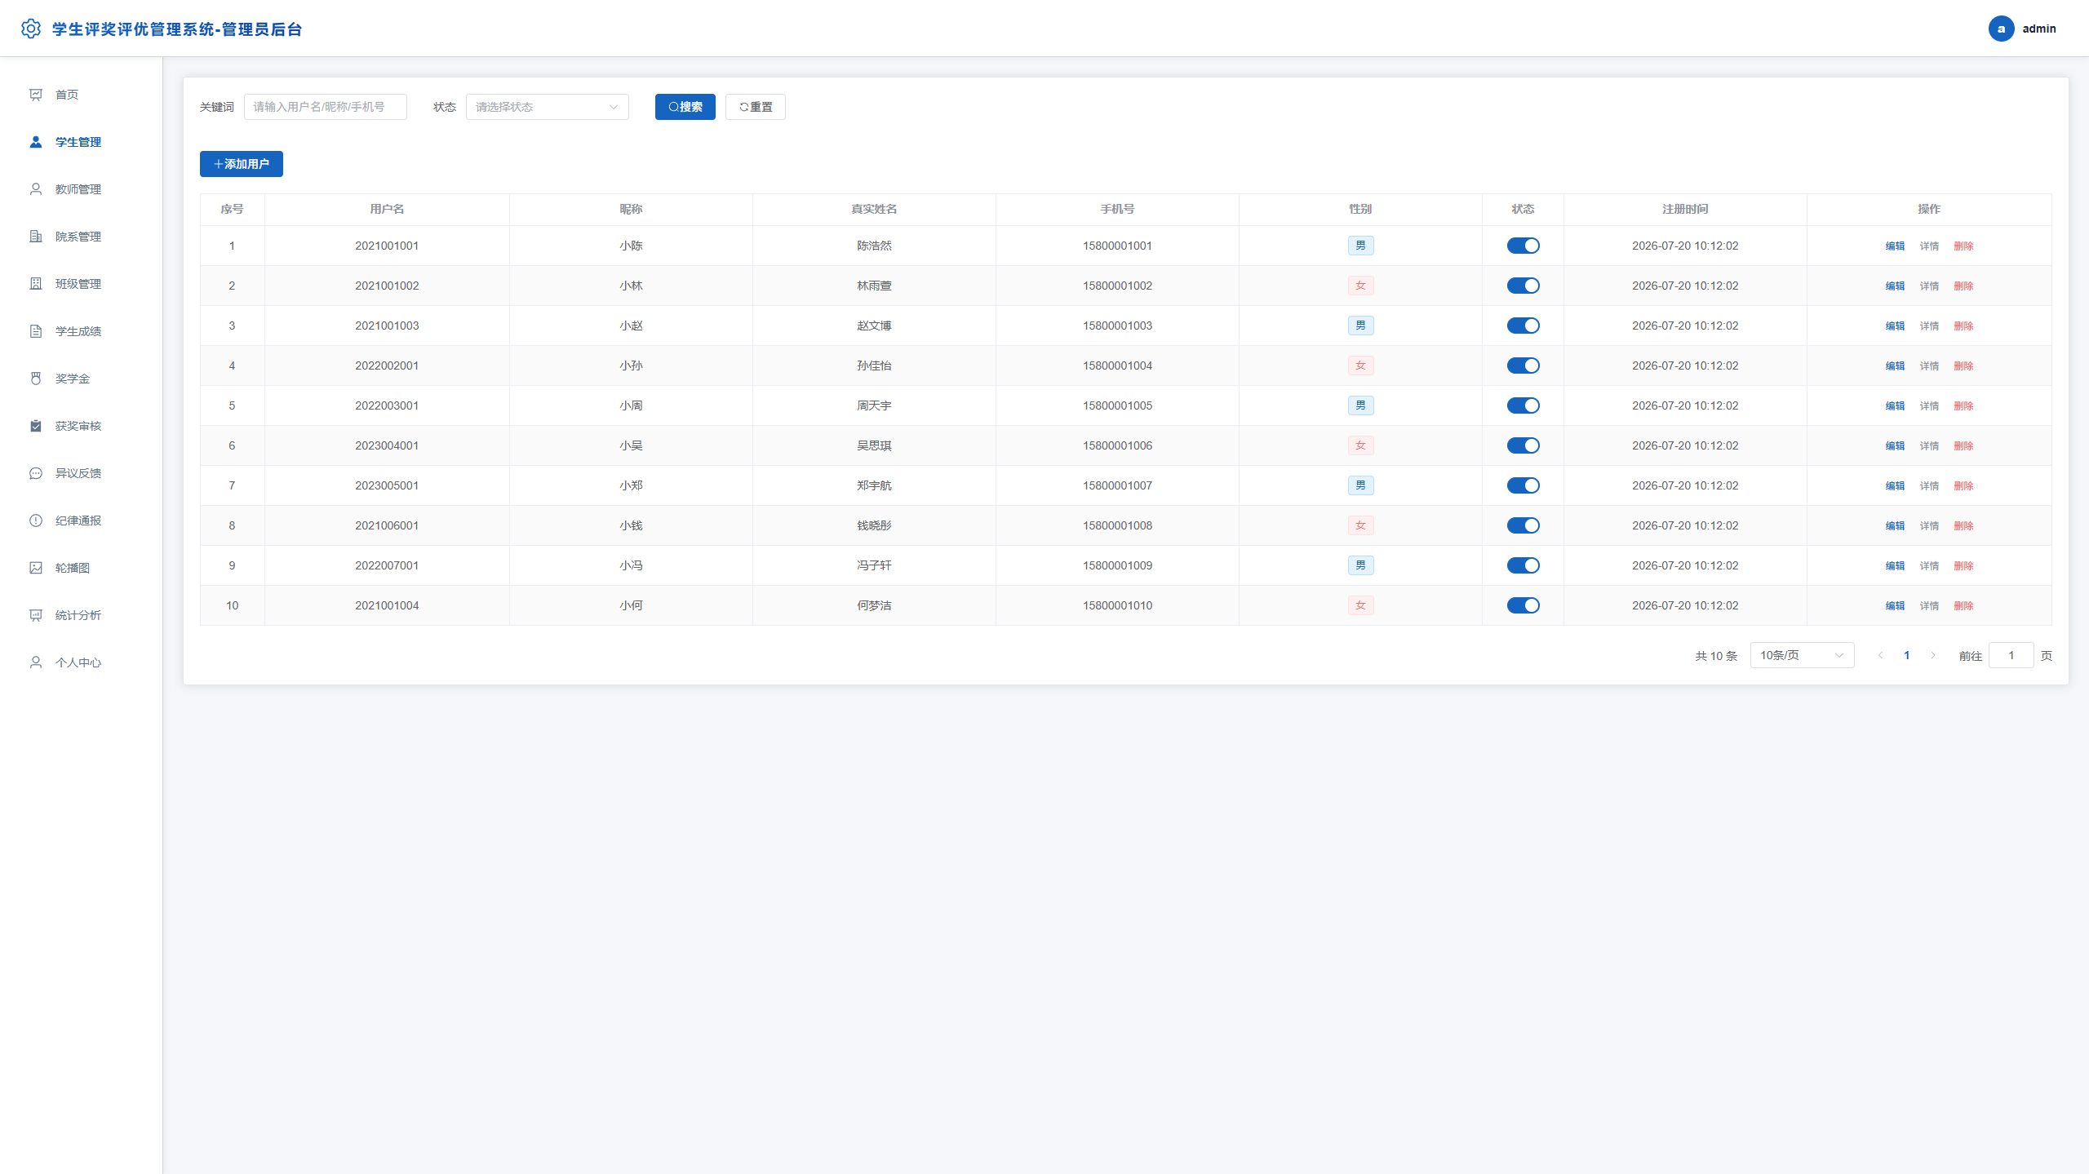Toggle status switch for 何梦洁

[x=1523, y=605]
